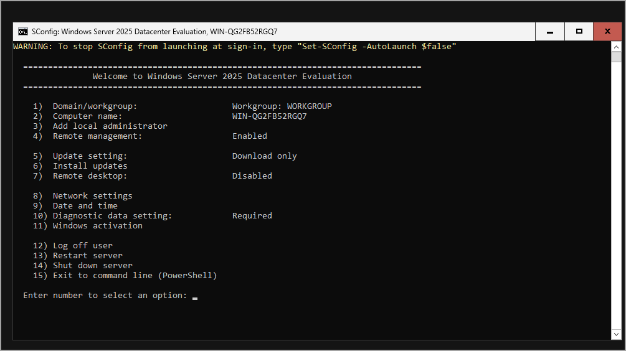Click 'Restart server' option text
626x351 pixels.
point(88,256)
